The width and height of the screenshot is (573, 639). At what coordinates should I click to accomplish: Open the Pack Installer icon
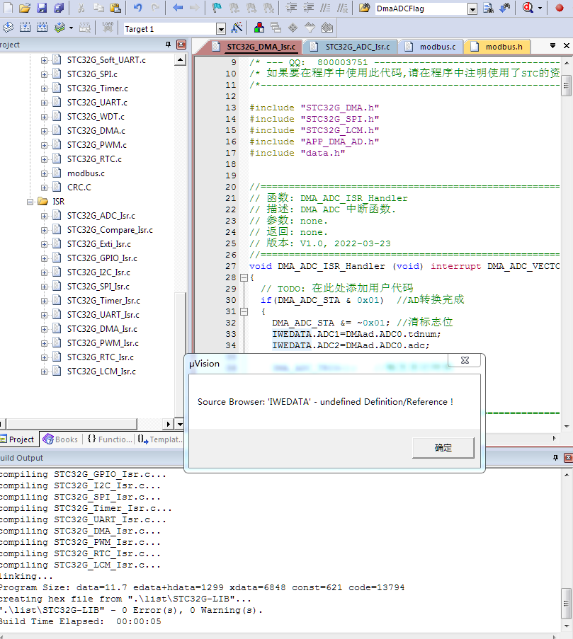point(327,28)
